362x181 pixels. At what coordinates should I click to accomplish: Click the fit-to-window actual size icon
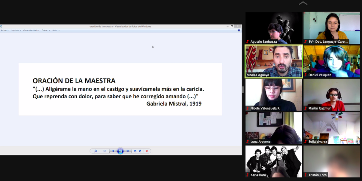pyautogui.click(x=105, y=151)
